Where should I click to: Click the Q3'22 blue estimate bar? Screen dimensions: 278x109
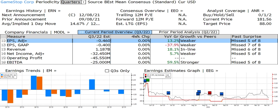coord(77,92)
